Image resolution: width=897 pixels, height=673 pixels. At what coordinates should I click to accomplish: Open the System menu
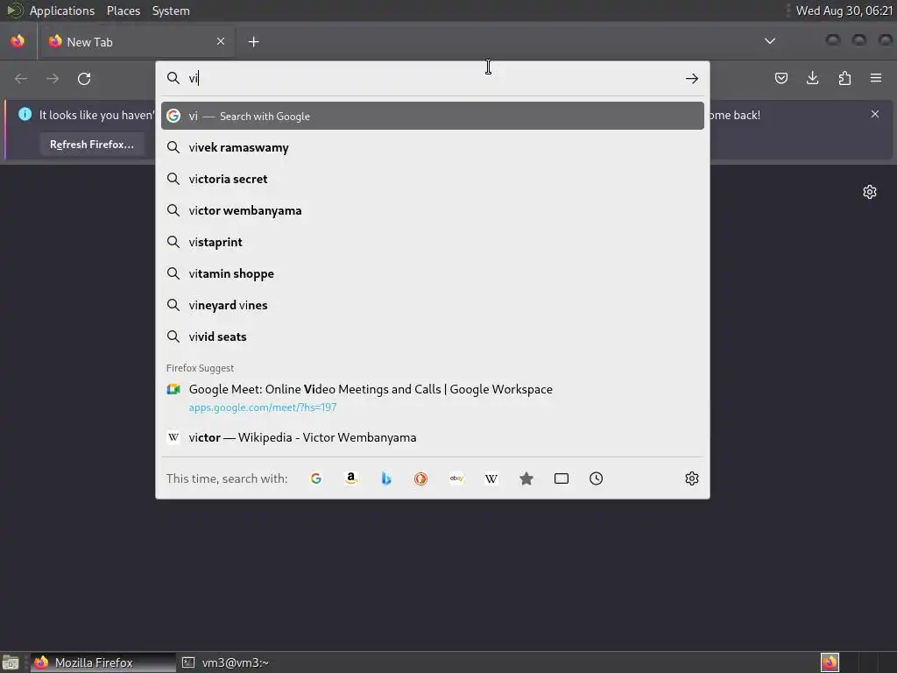point(171,11)
